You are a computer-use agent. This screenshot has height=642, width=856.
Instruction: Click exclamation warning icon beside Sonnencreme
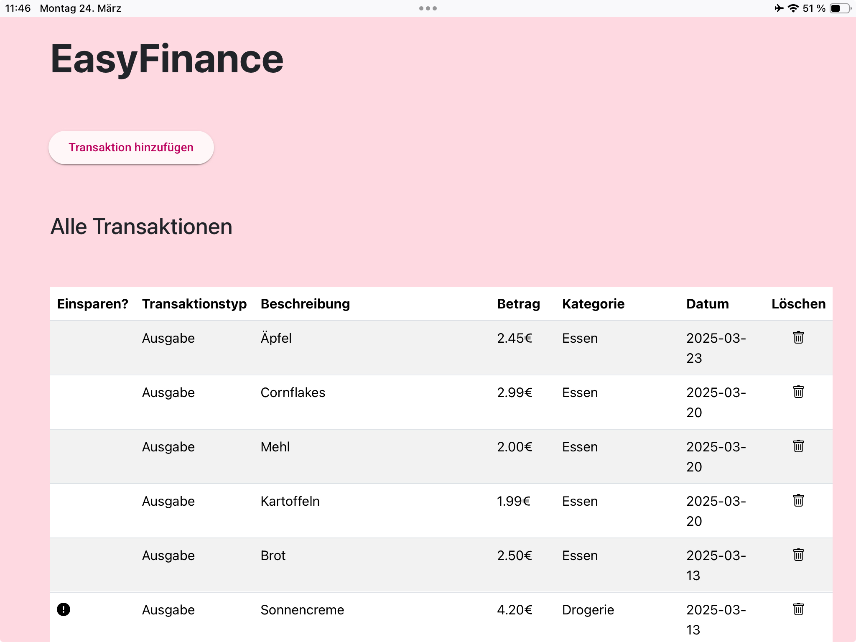coord(64,609)
